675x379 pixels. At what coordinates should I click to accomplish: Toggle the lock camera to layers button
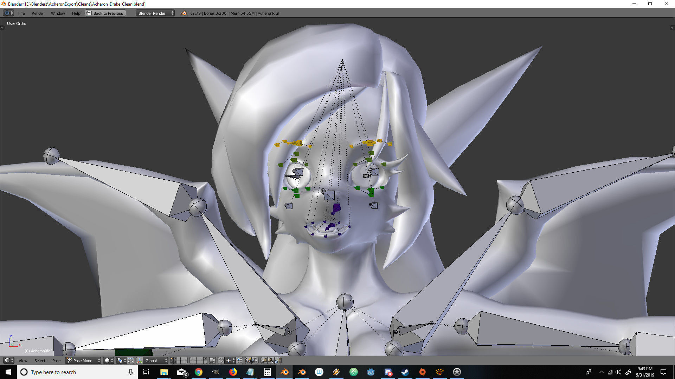click(x=212, y=360)
